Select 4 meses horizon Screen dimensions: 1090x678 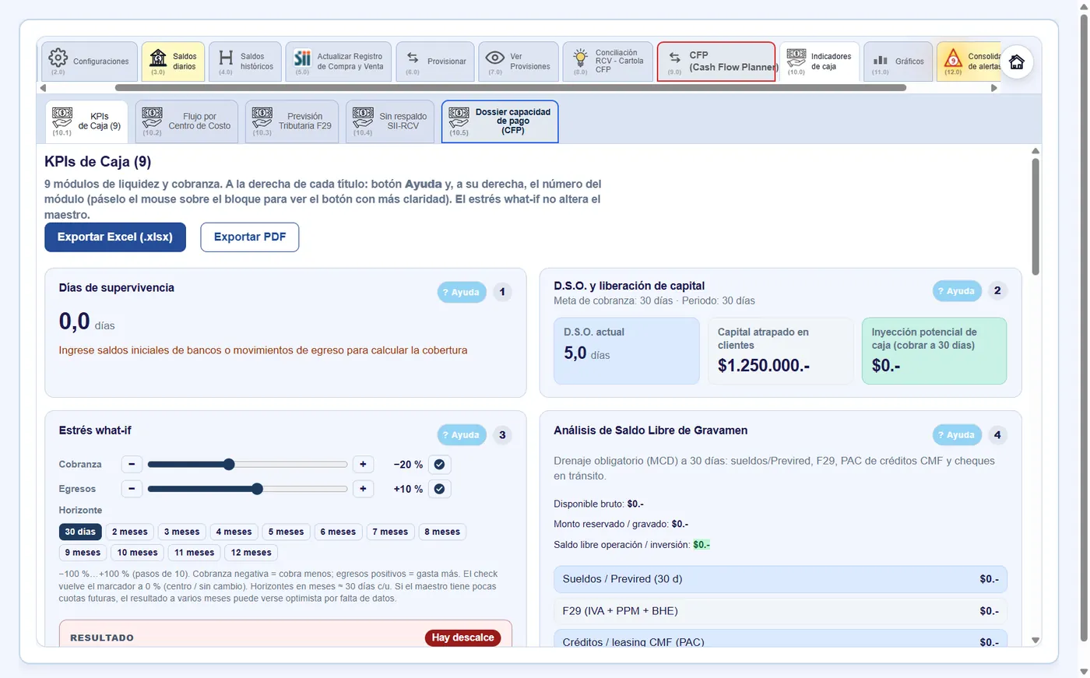pyautogui.click(x=234, y=532)
